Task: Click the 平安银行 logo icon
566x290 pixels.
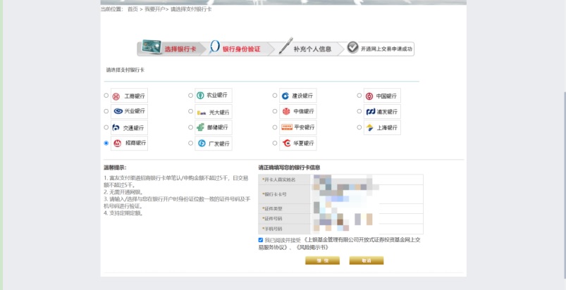Action: [x=286, y=127]
